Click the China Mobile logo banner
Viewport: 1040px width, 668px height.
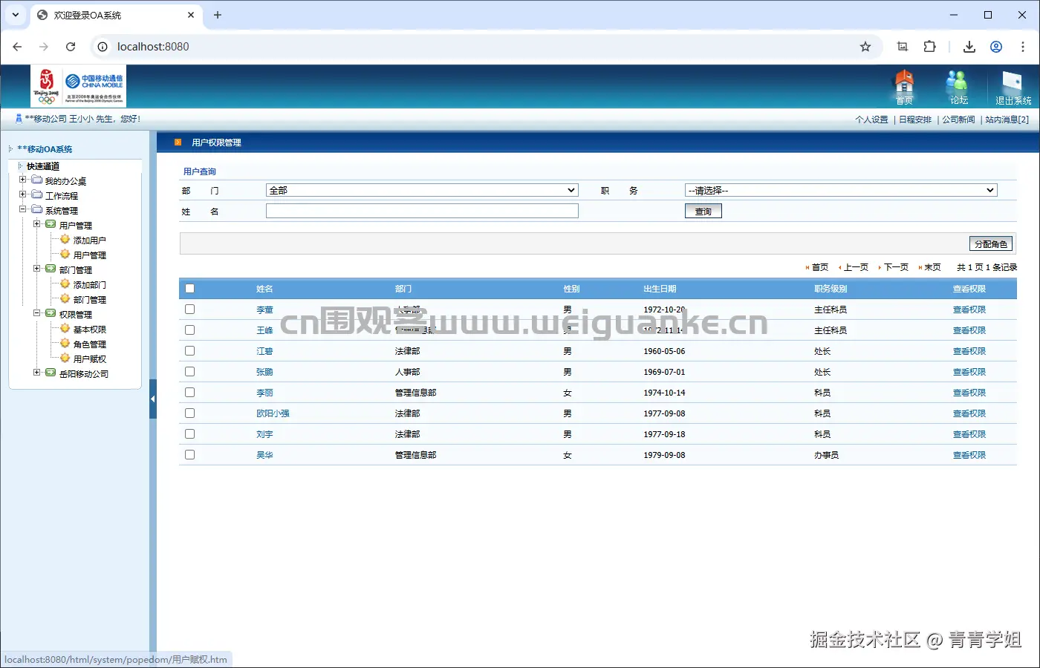tap(78, 86)
